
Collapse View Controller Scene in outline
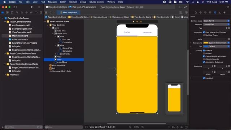(x=45, y=22)
